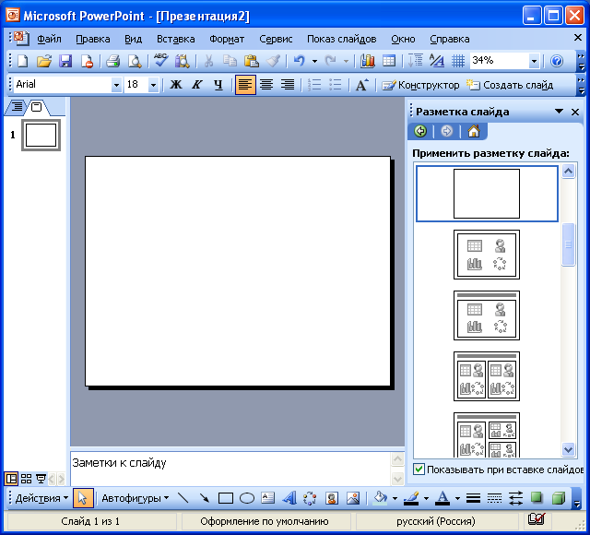Go to task pane home

[474, 131]
